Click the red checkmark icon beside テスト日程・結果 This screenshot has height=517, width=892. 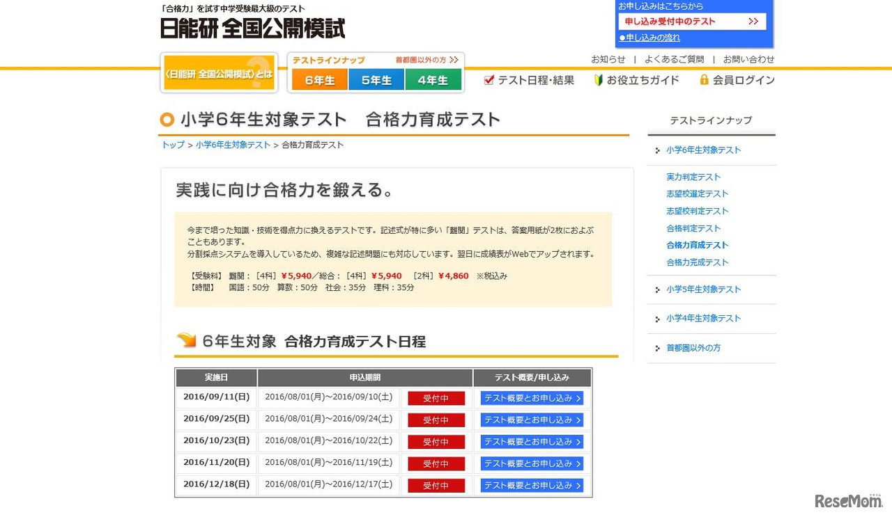coord(489,79)
